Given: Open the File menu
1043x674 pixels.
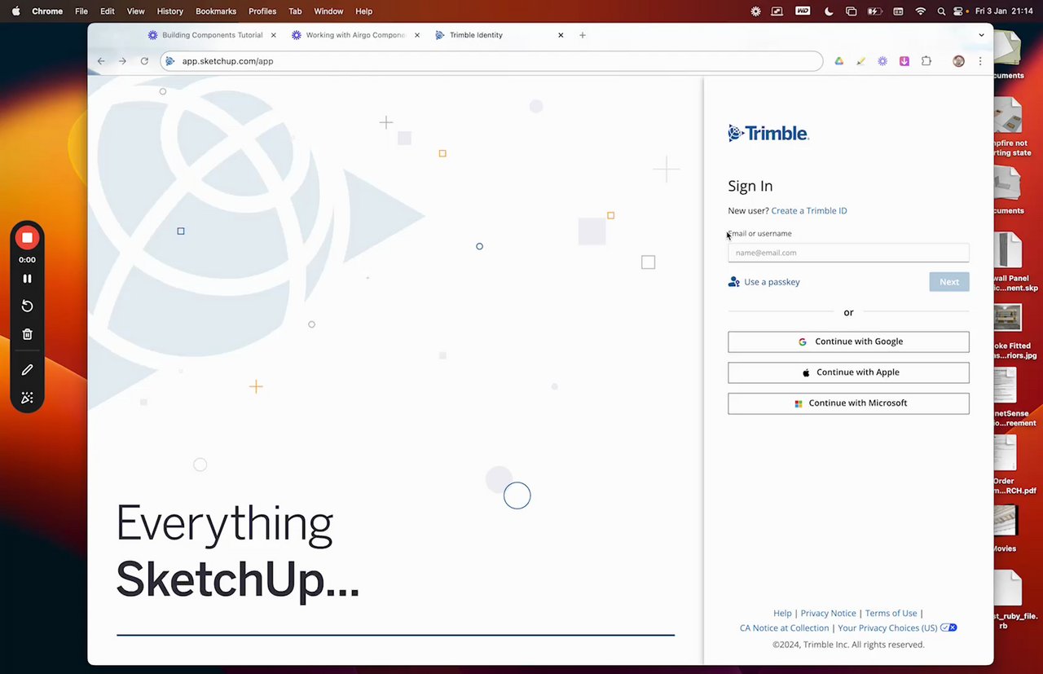Looking at the screenshot, I should click(81, 11).
